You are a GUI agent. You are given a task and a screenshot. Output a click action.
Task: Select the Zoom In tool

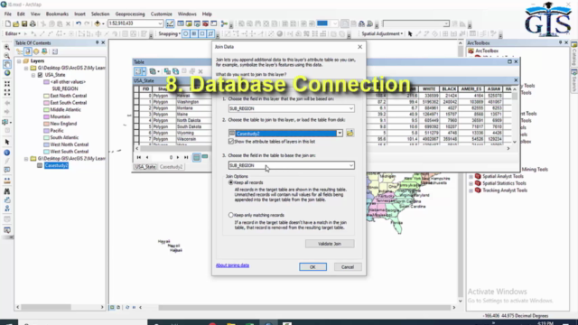click(x=6, y=47)
